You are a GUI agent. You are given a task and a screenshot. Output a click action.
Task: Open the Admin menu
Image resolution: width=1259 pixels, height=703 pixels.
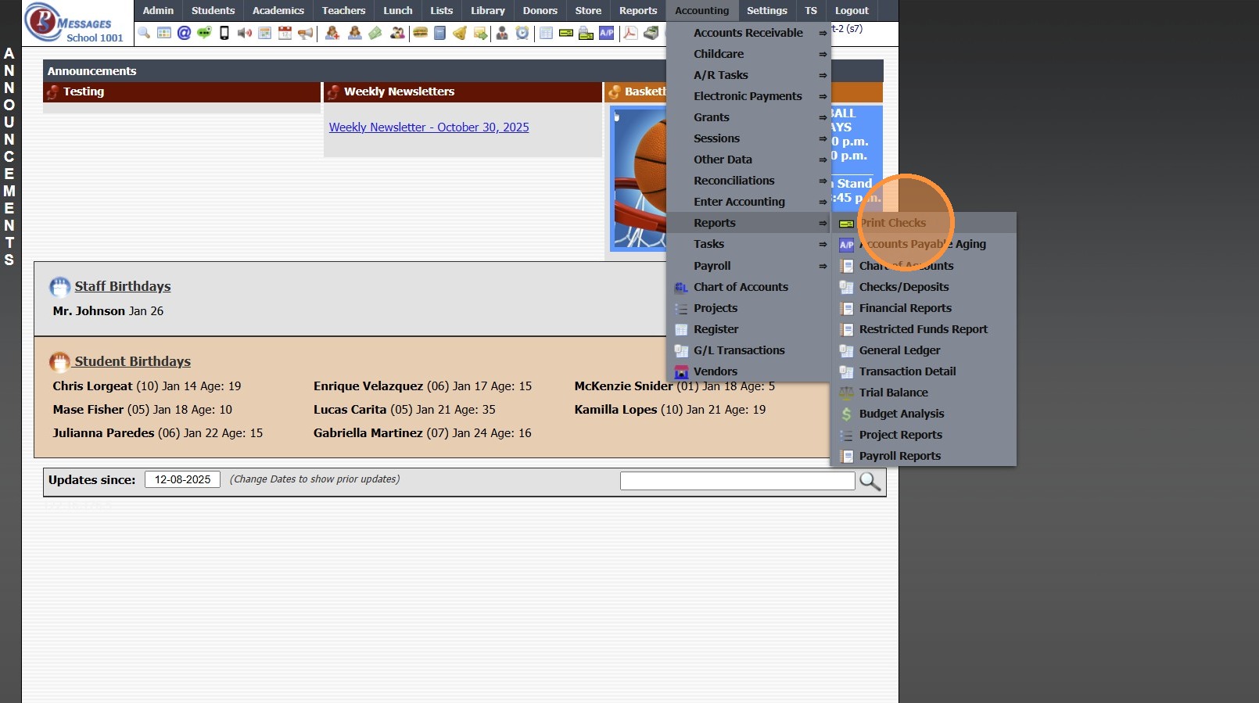tap(158, 10)
